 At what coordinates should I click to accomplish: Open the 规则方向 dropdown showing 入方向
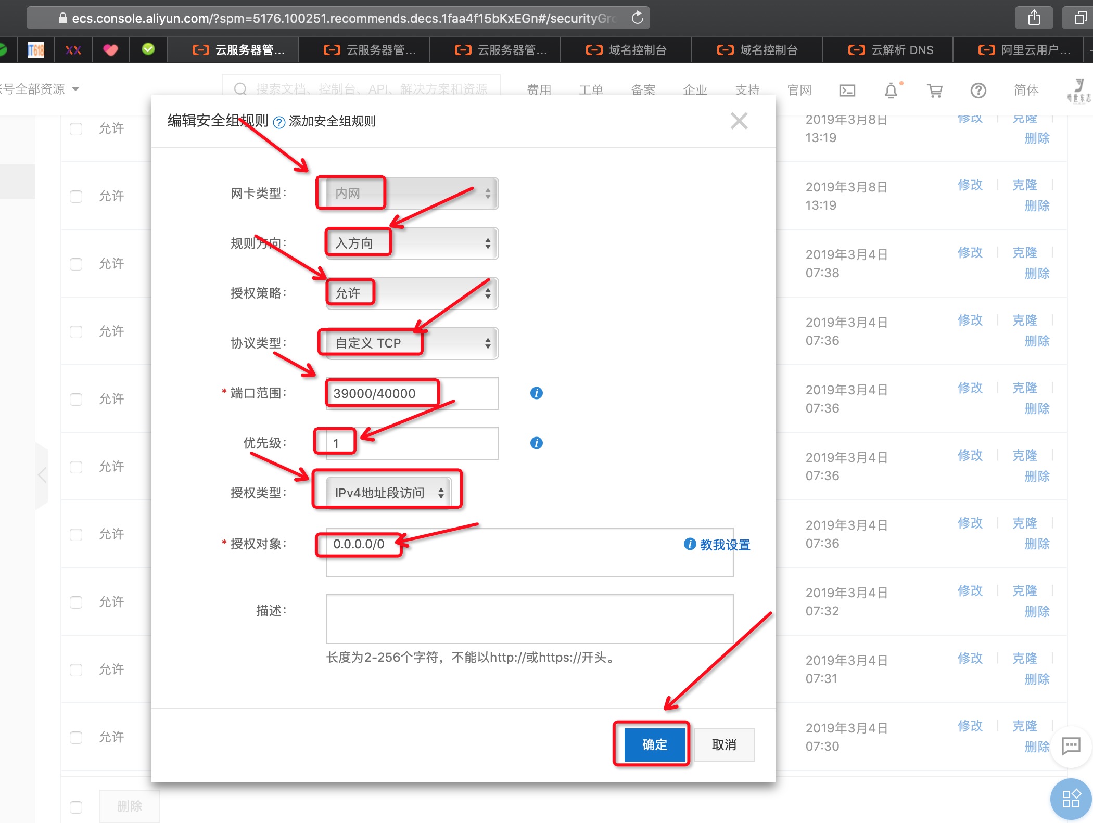(412, 243)
